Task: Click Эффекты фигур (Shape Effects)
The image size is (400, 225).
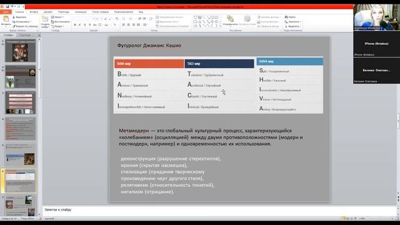Action: pos(268,26)
